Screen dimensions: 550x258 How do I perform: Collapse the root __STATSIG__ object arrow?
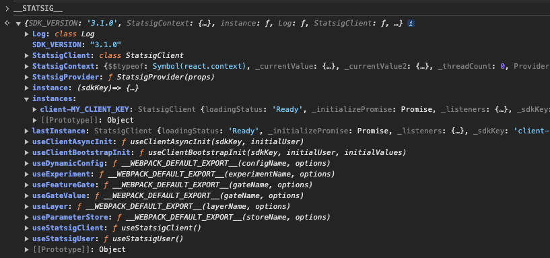click(18, 24)
